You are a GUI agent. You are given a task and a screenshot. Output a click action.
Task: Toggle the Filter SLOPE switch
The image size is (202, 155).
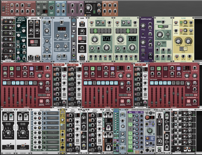point(183,49)
